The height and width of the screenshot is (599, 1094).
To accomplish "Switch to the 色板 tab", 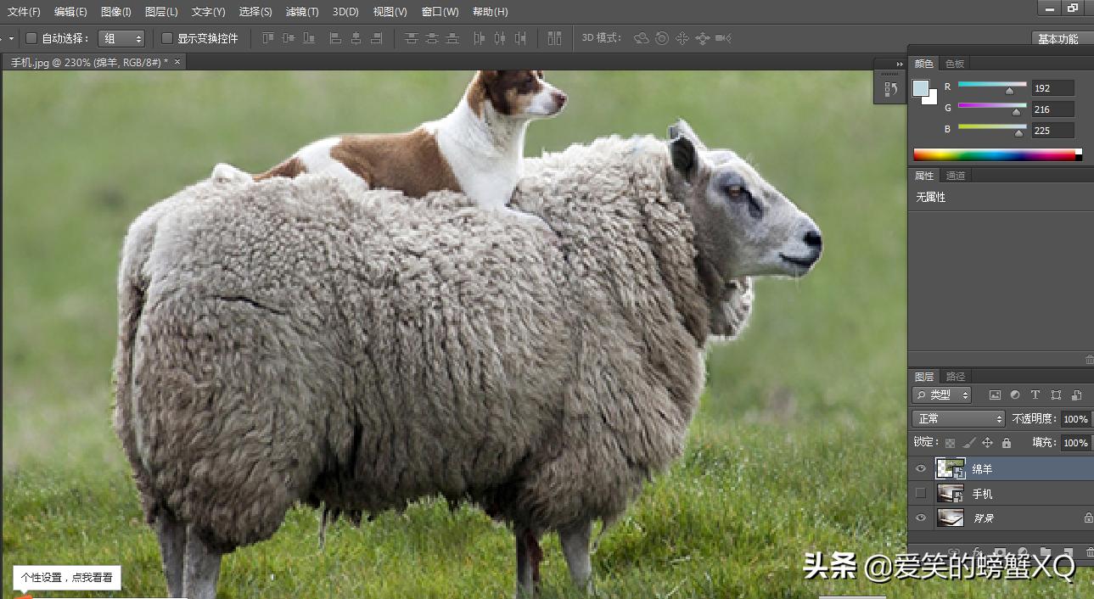I will (953, 63).
